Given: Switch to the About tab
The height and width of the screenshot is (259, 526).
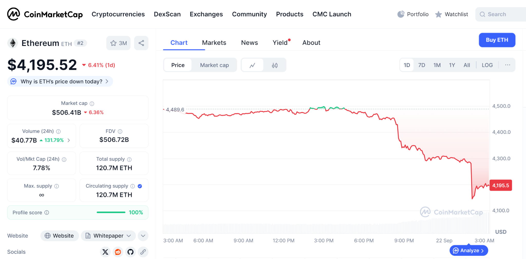Looking at the screenshot, I should point(311,43).
